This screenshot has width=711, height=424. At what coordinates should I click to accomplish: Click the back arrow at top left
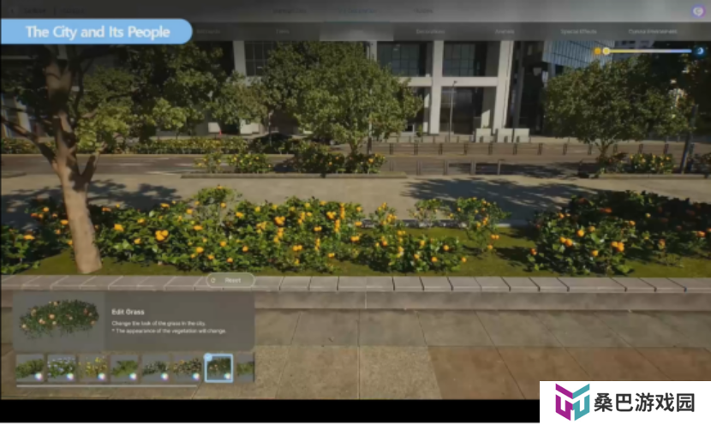pos(12,10)
